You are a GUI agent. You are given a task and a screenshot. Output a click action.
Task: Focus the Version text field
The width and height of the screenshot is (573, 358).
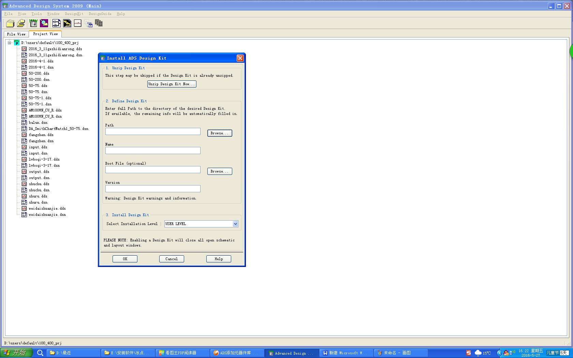pos(152,189)
